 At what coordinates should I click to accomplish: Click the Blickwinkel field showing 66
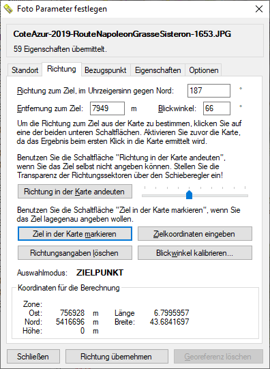217,108
